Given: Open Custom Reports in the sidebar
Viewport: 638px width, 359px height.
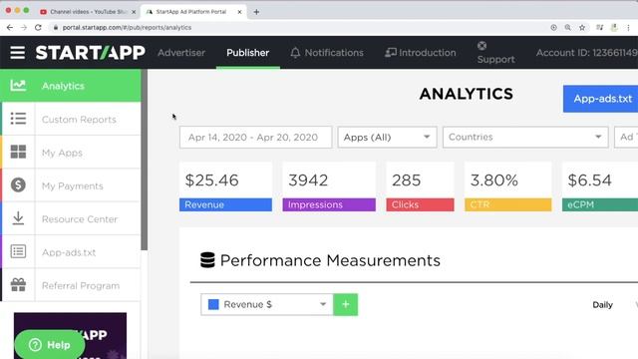Looking at the screenshot, I should (71, 119).
